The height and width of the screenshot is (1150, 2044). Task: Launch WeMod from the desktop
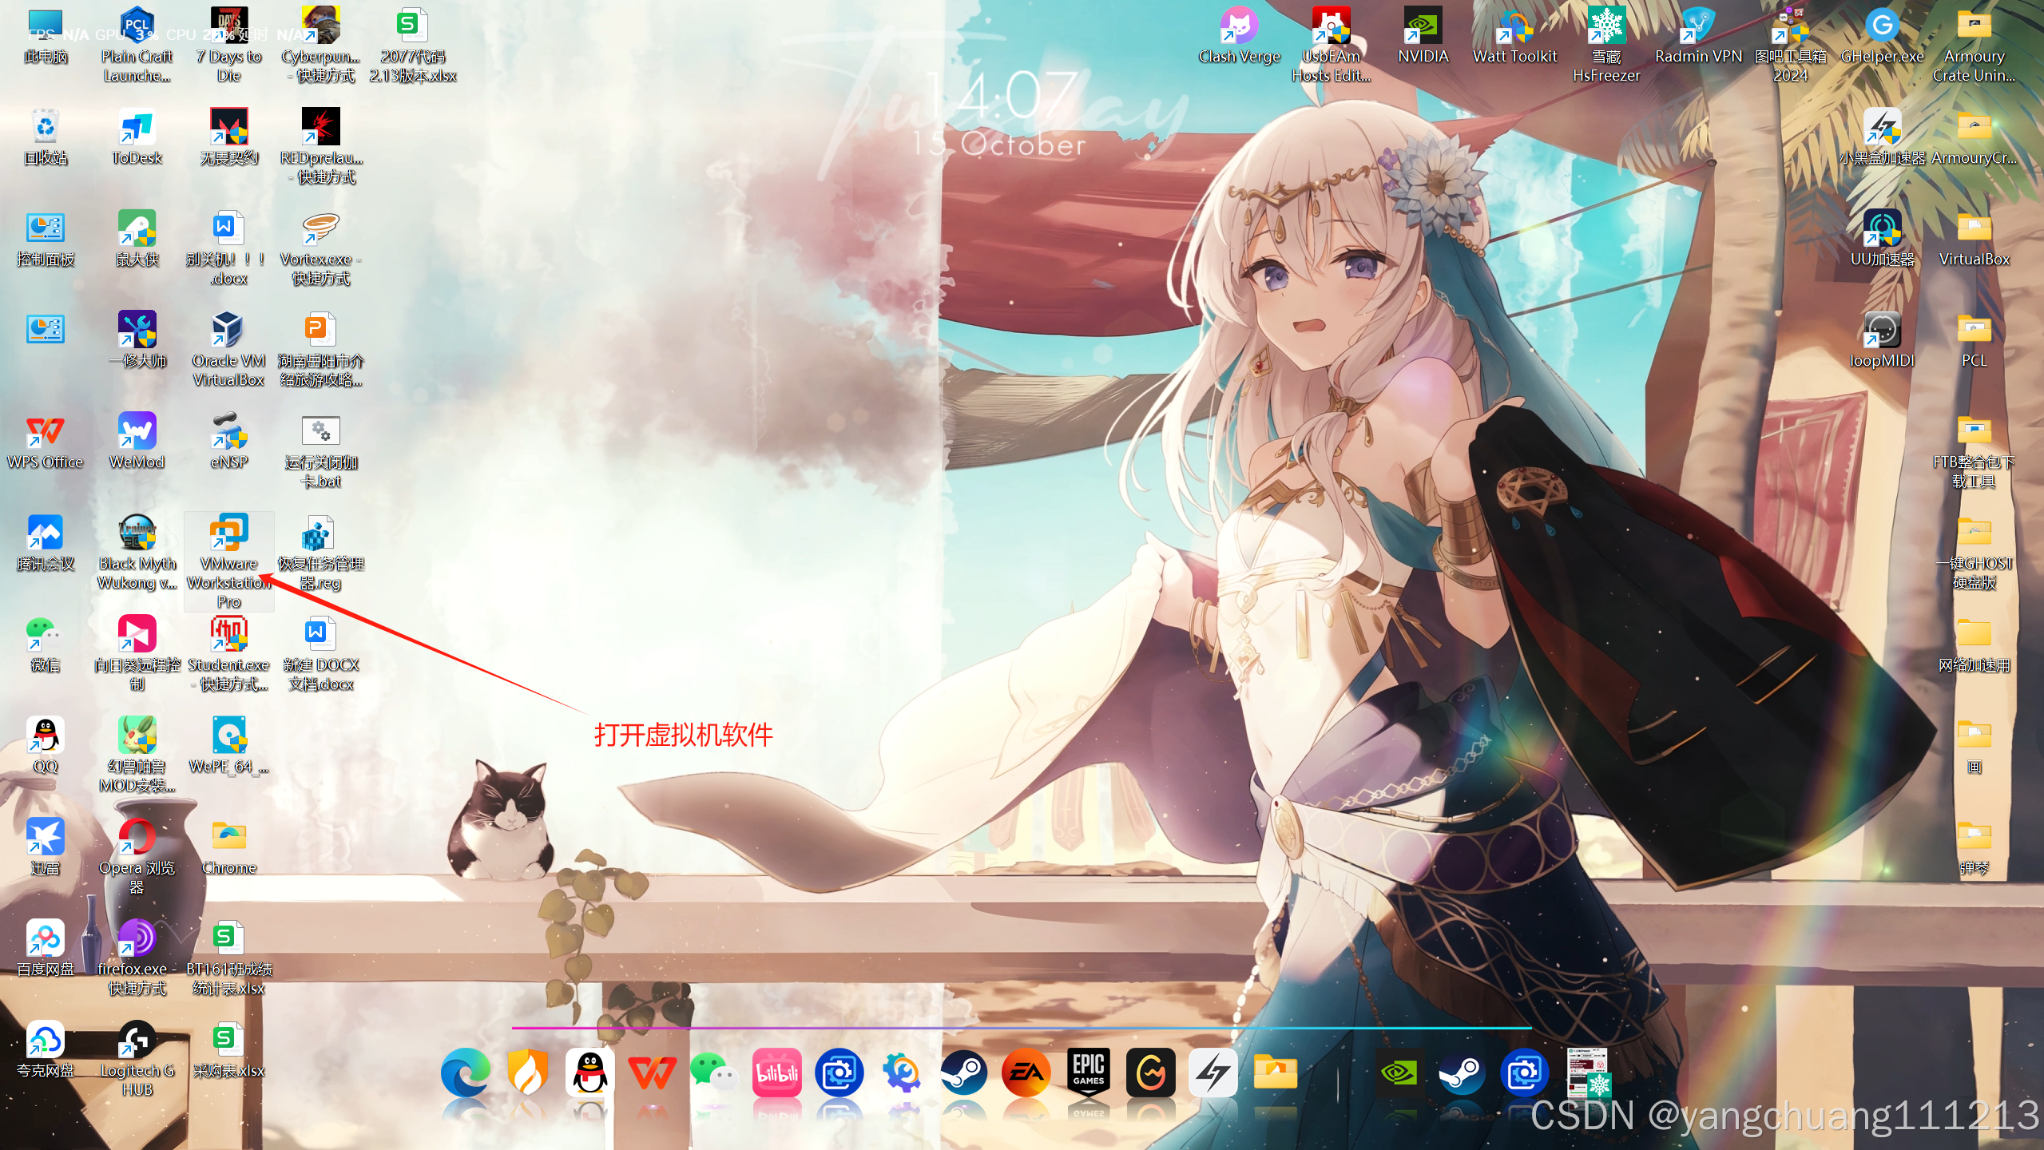137,442
